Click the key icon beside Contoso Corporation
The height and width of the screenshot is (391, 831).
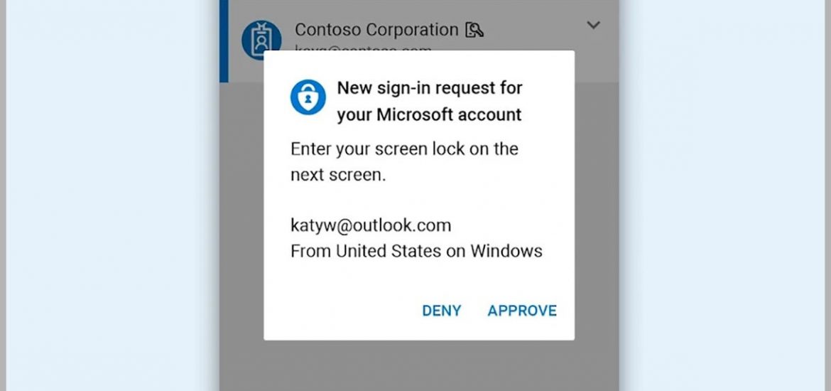point(474,31)
